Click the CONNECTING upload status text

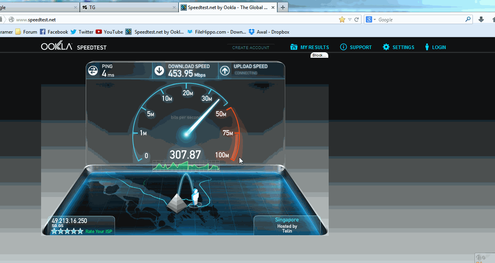[246, 73]
